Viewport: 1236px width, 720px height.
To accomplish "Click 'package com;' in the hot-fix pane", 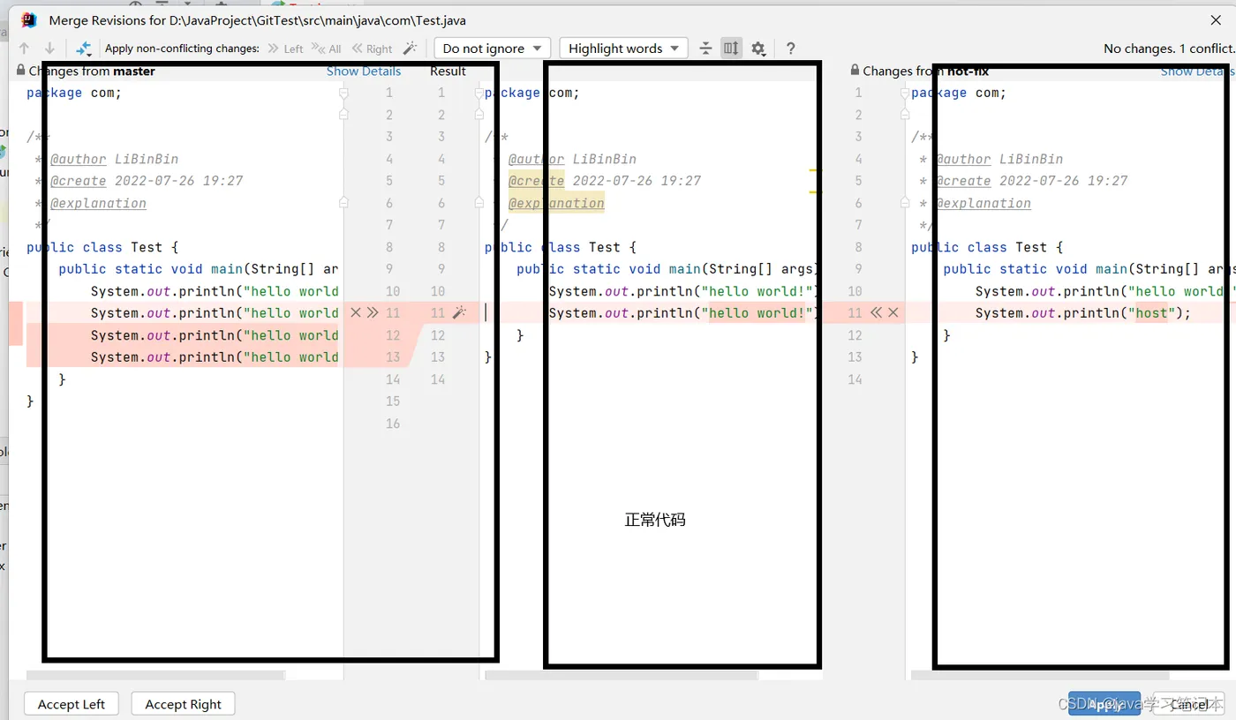I will [x=959, y=93].
